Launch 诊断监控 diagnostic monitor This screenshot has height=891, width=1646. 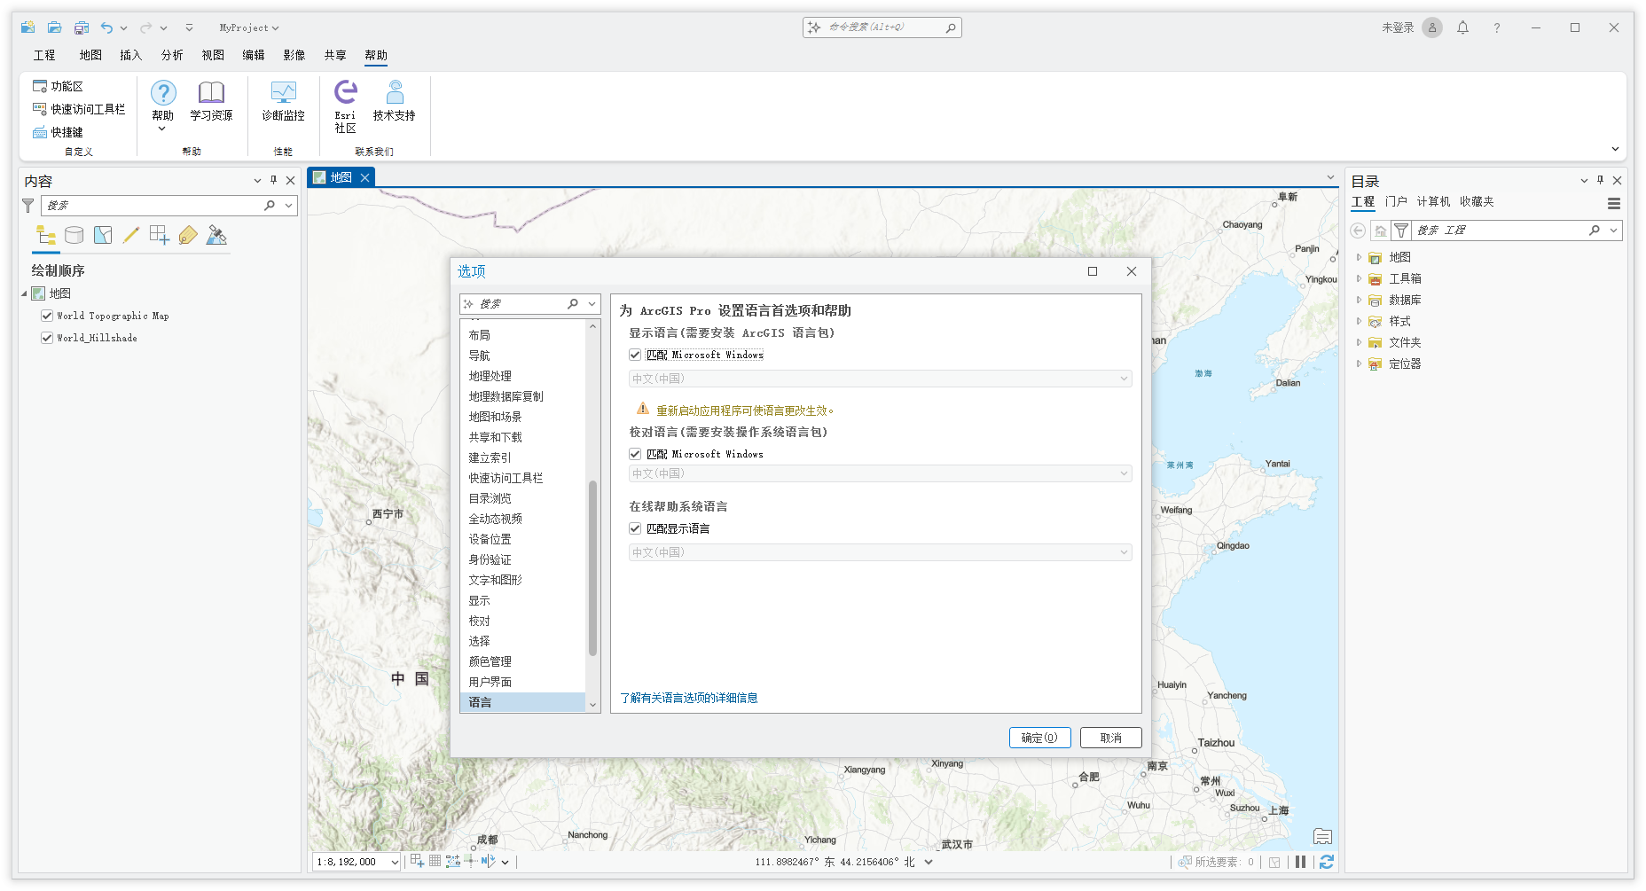click(283, 100)
